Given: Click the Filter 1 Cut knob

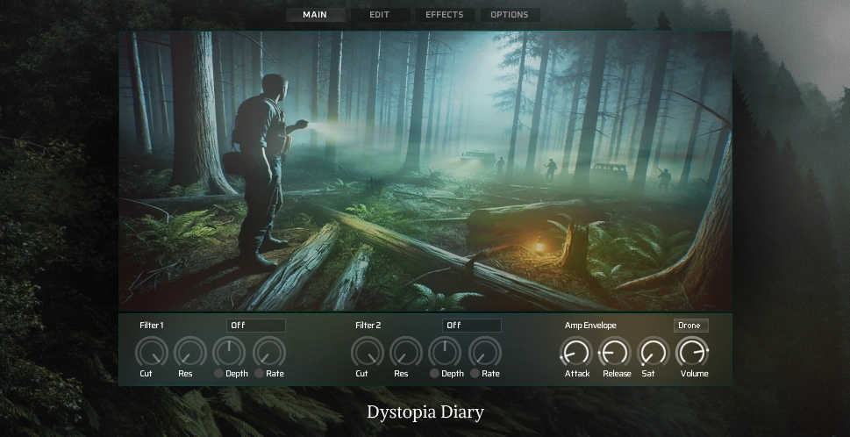Looking at the screenshot, I should (x=151, y=353).
